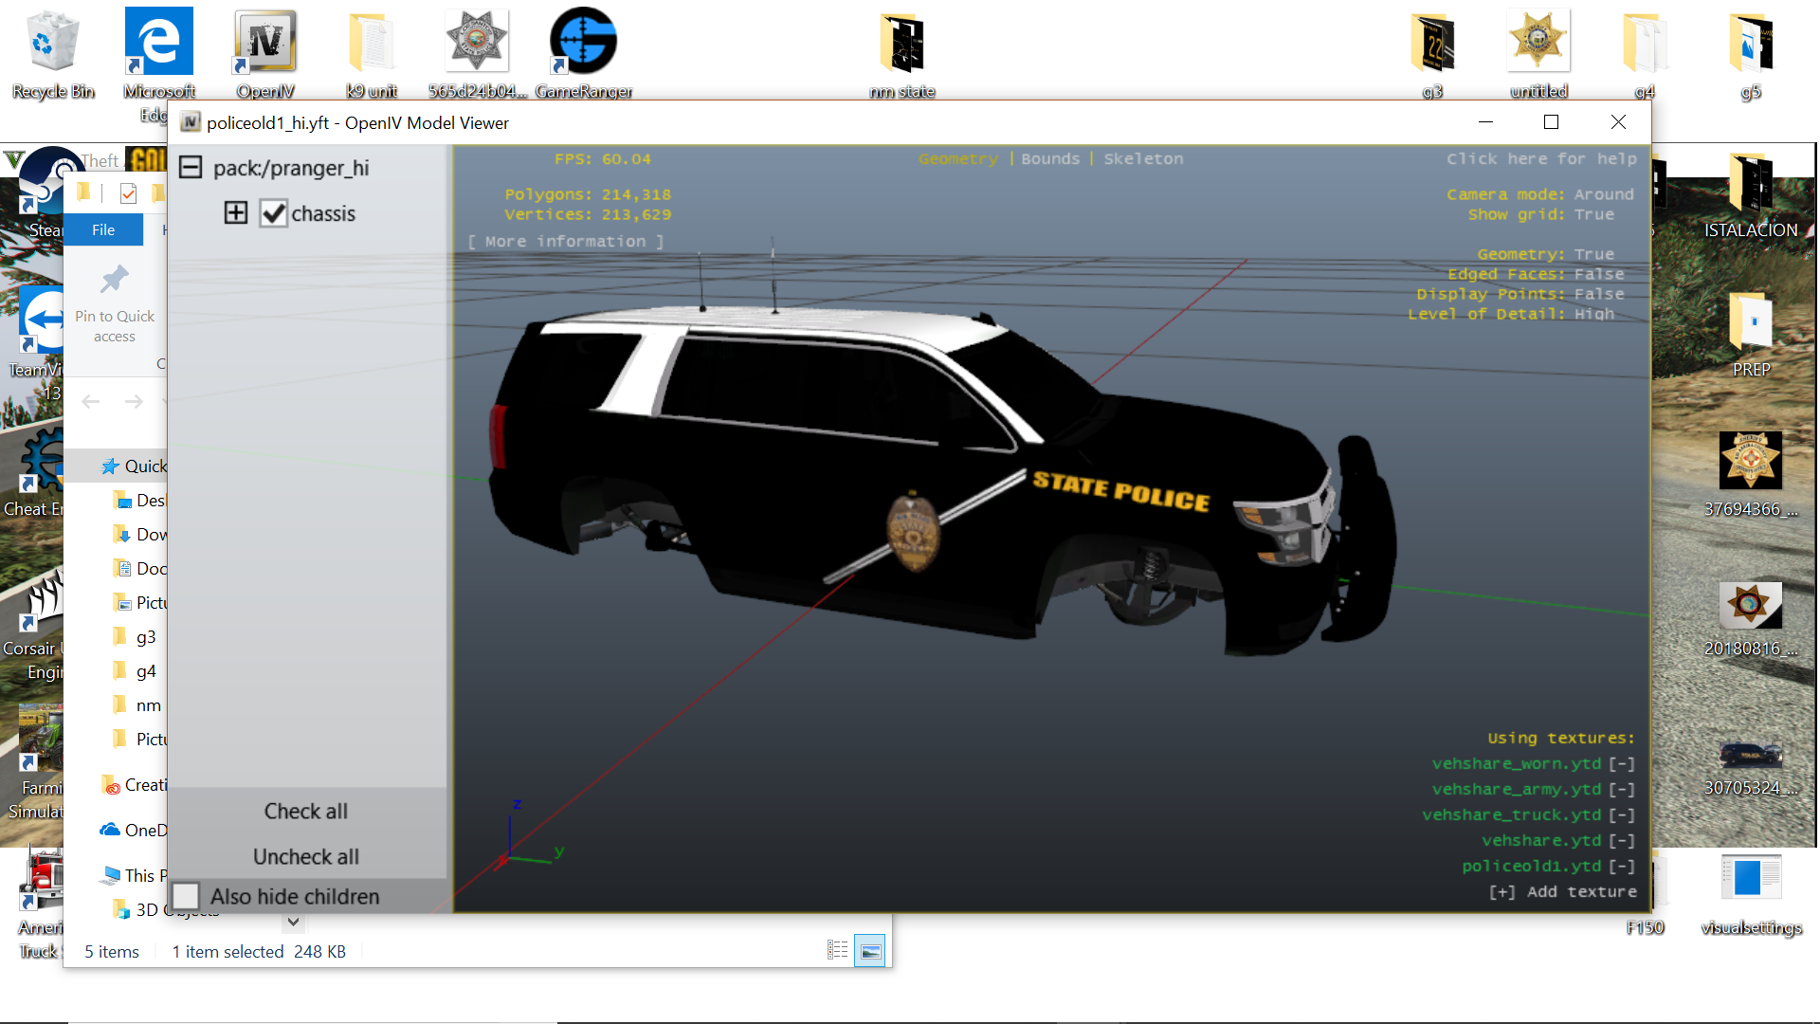Collapse the pack:/pranger_hi root node

tap(191, 168)
